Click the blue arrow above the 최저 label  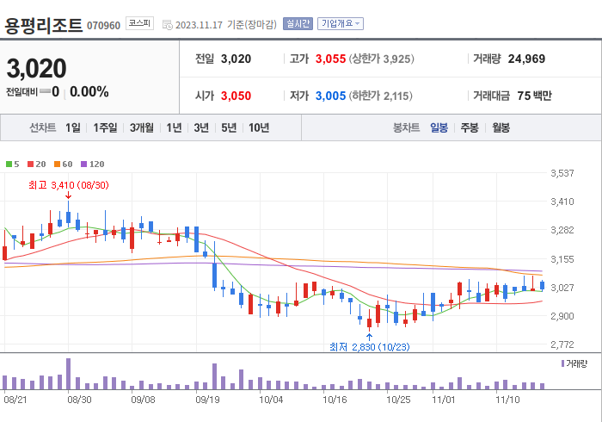pyautogui.click(x=369, y=337)
